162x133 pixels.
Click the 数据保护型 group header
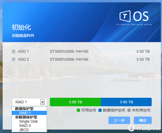pyautogui.click(x=24, y=109)
